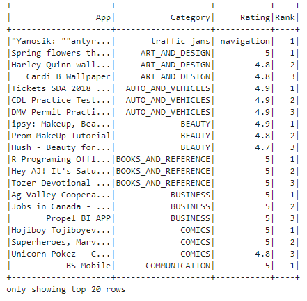Viewport: 307px width, 301px height.
Task: Select the R Programing Offl... cell
Action: pyautogui.click(x=61, y=159)
